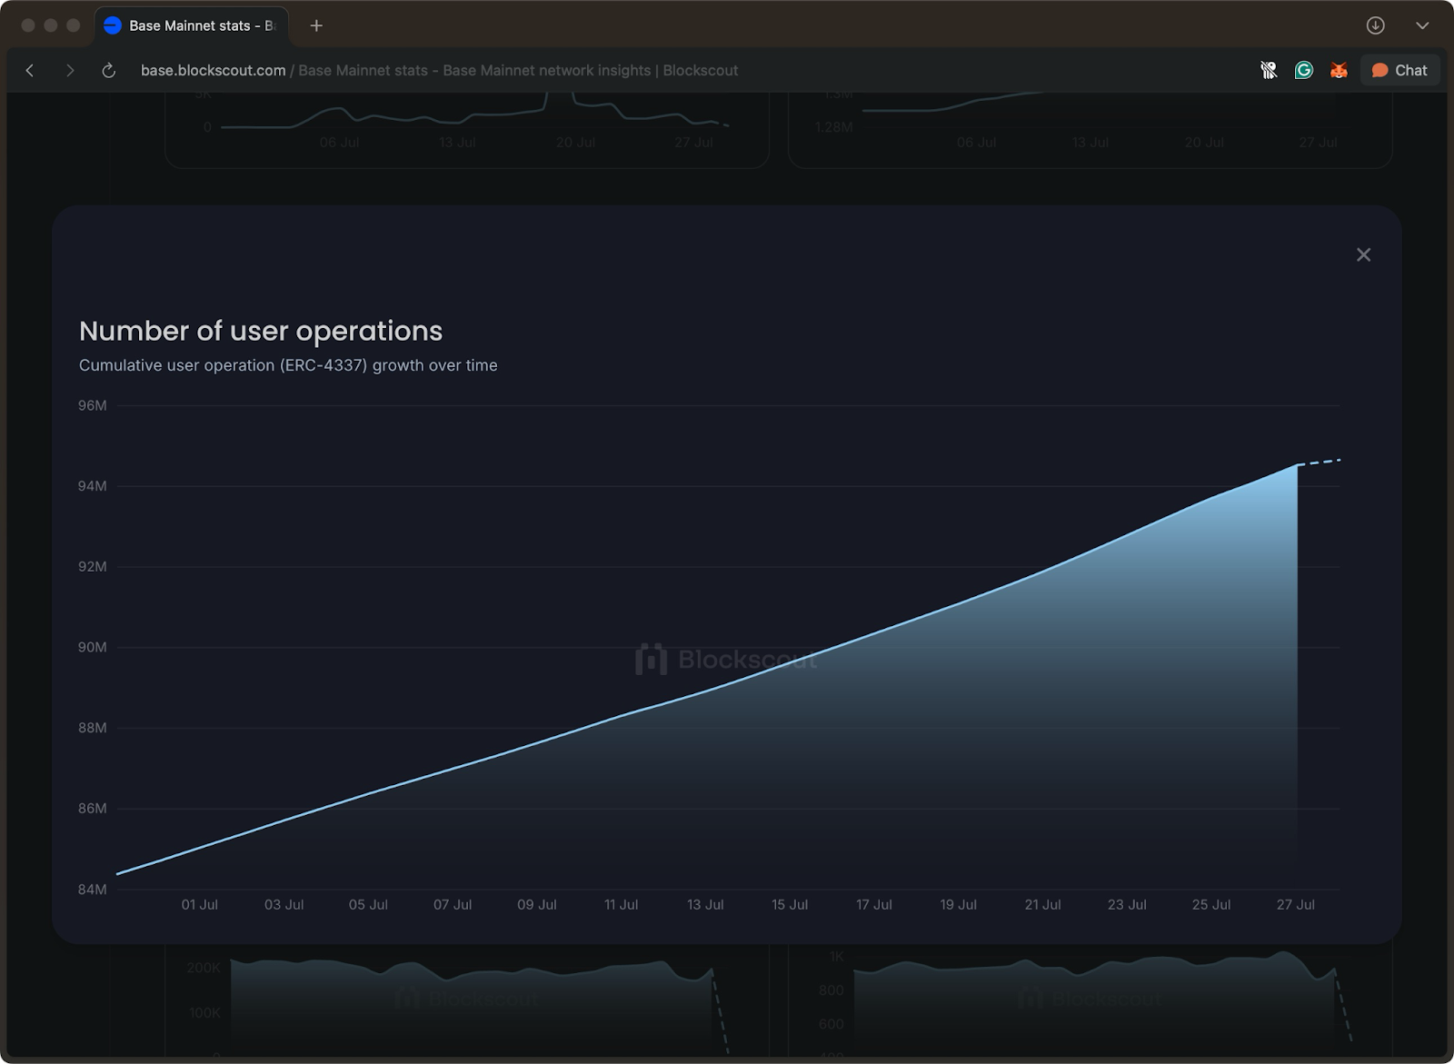Click the 27 Jul axis label
The width and height of the screenshot is (1454, 1064).
[1294, 904]
